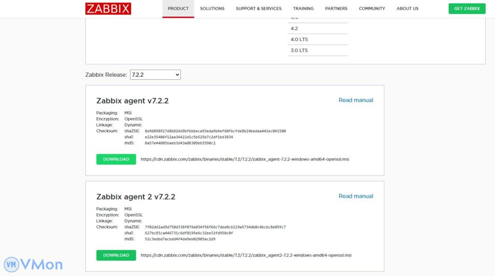Open Support & Services menu
Viewport: 495px width, 276px height.
[259, 9]
